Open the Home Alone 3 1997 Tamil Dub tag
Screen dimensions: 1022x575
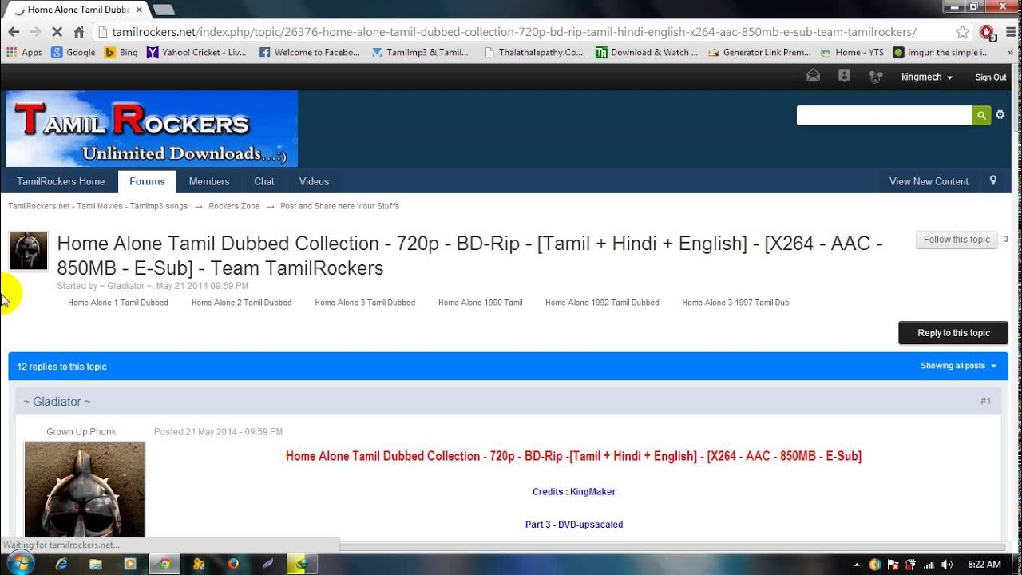pos(735,303)
